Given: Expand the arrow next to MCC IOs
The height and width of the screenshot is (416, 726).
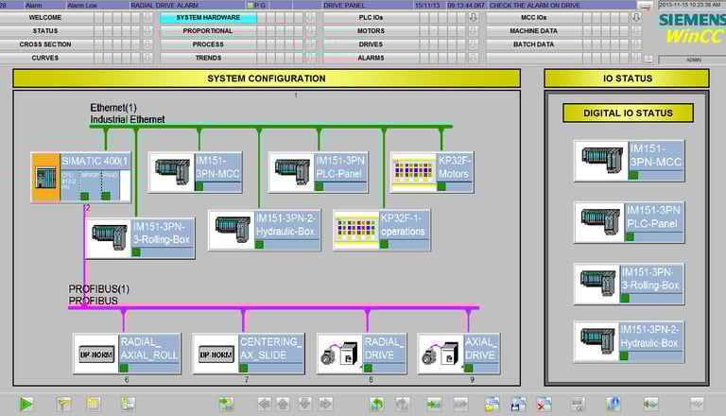Looking at the screenshot, I should (x=636, y=18).
